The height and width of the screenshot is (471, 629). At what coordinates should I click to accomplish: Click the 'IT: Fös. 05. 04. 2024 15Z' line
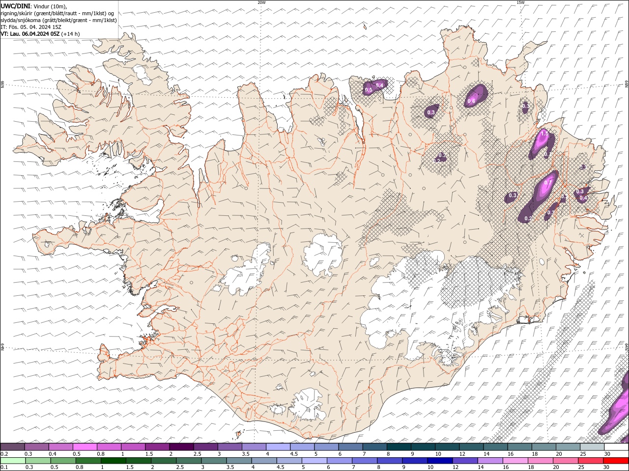[30, 27]
